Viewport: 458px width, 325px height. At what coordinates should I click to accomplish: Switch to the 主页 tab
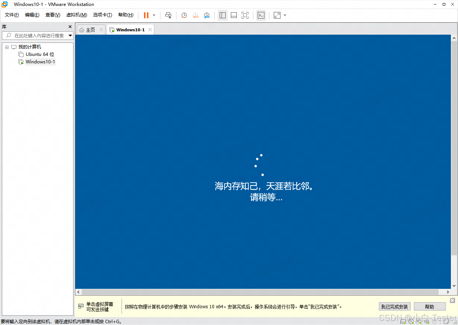(x=91, y=30)
